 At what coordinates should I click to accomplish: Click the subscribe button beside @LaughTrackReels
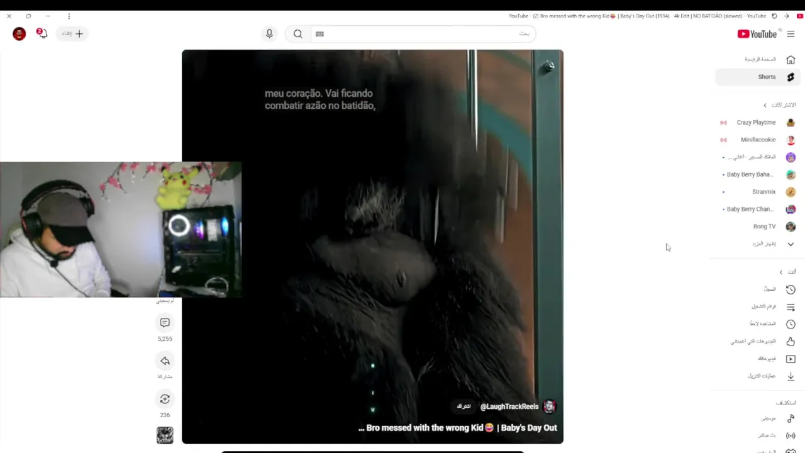(464, 406)
